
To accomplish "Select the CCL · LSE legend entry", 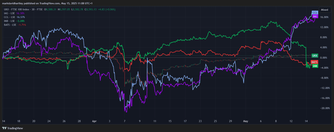I will 9,17.
